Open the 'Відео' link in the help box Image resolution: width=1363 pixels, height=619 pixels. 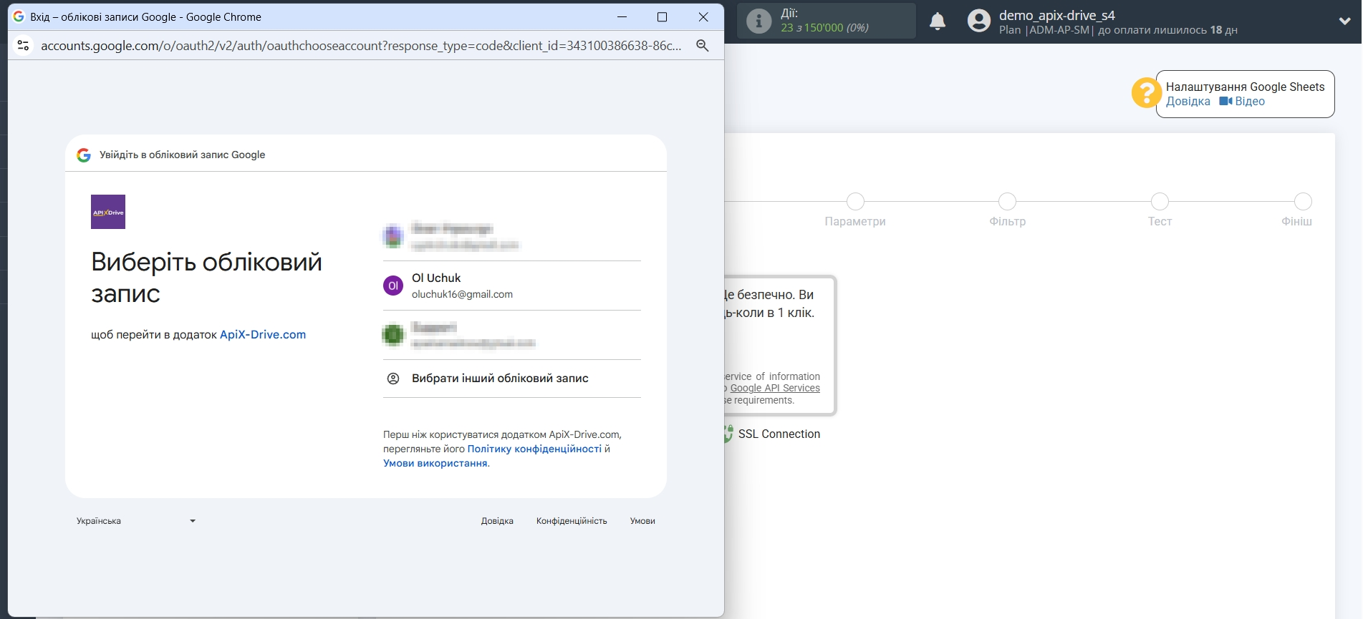[x=1250, y=102]
